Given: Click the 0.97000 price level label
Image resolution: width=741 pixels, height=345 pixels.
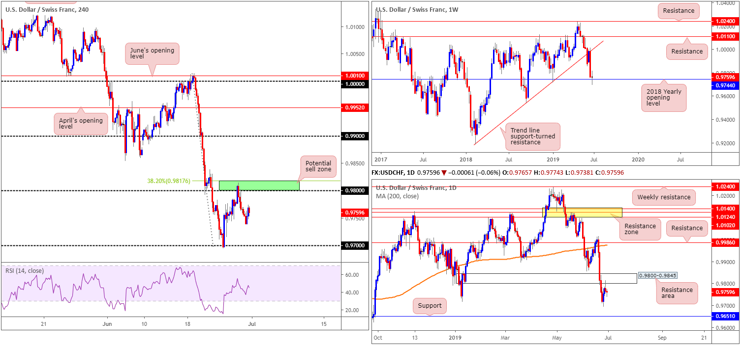Looking at the screenshot, I should click(355, 245).
